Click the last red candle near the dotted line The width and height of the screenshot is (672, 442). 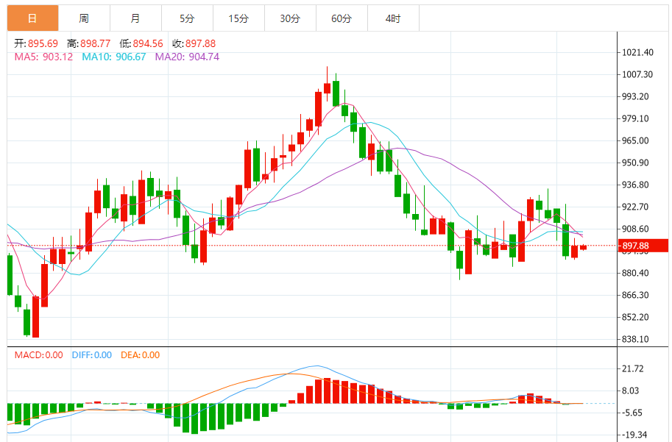583,248
